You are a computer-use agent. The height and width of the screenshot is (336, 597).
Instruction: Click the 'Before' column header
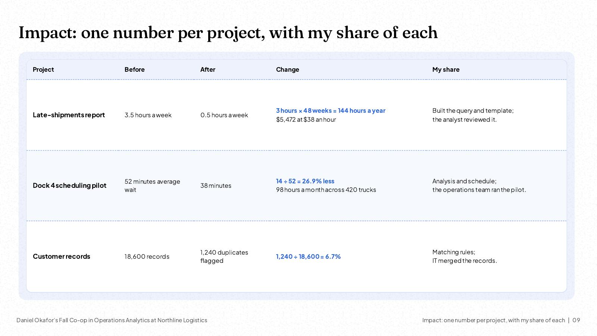(x=134, y=69)
